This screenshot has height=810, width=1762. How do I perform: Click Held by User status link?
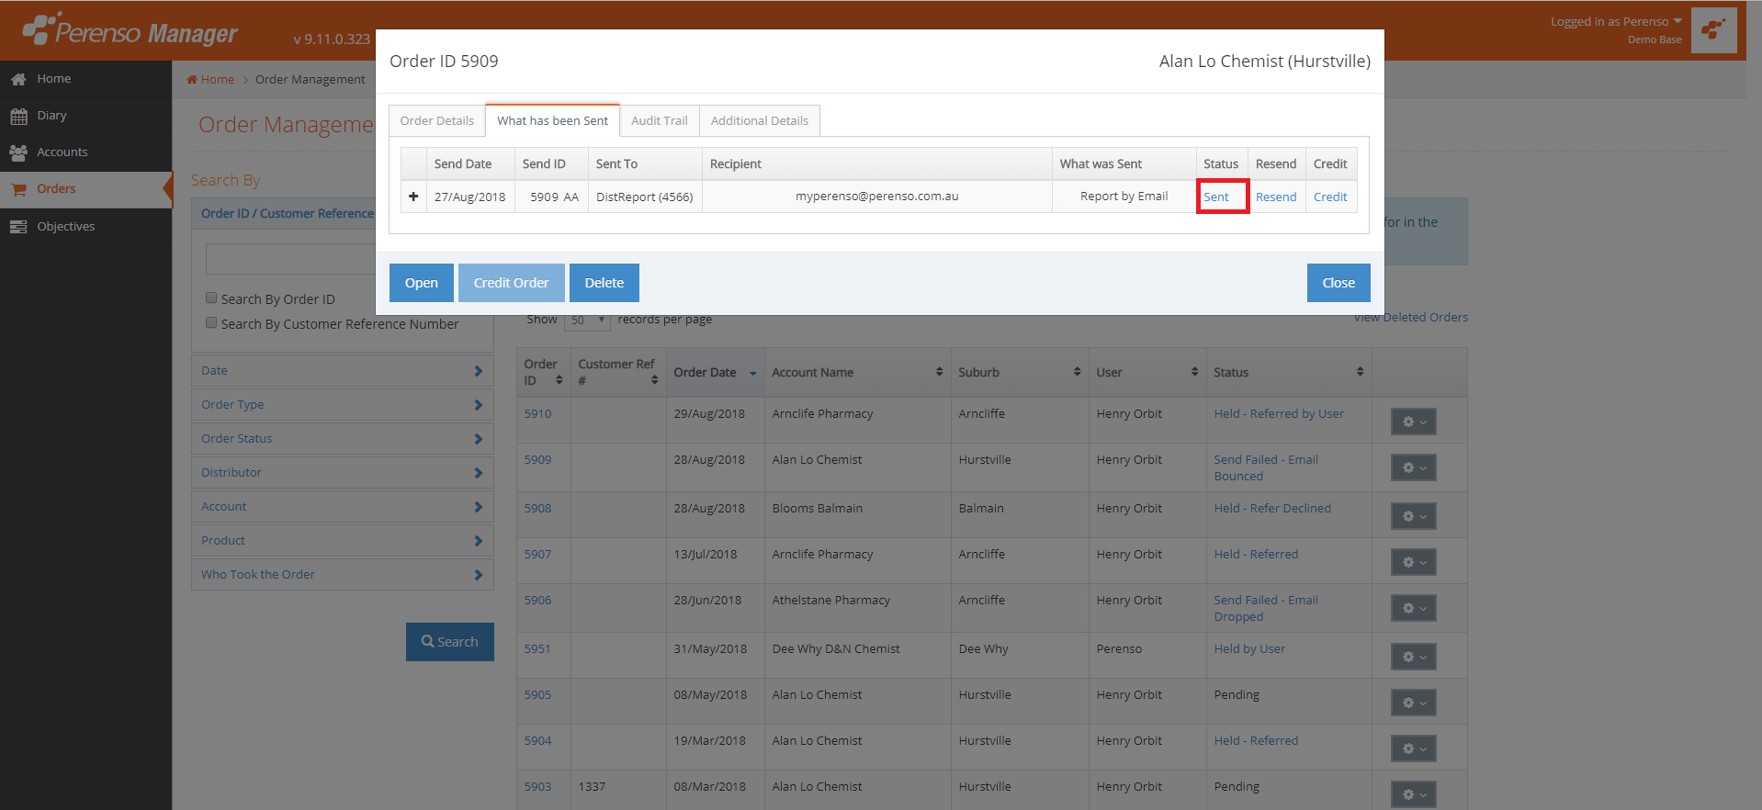pyautogui.click(x=1249, y=649)
